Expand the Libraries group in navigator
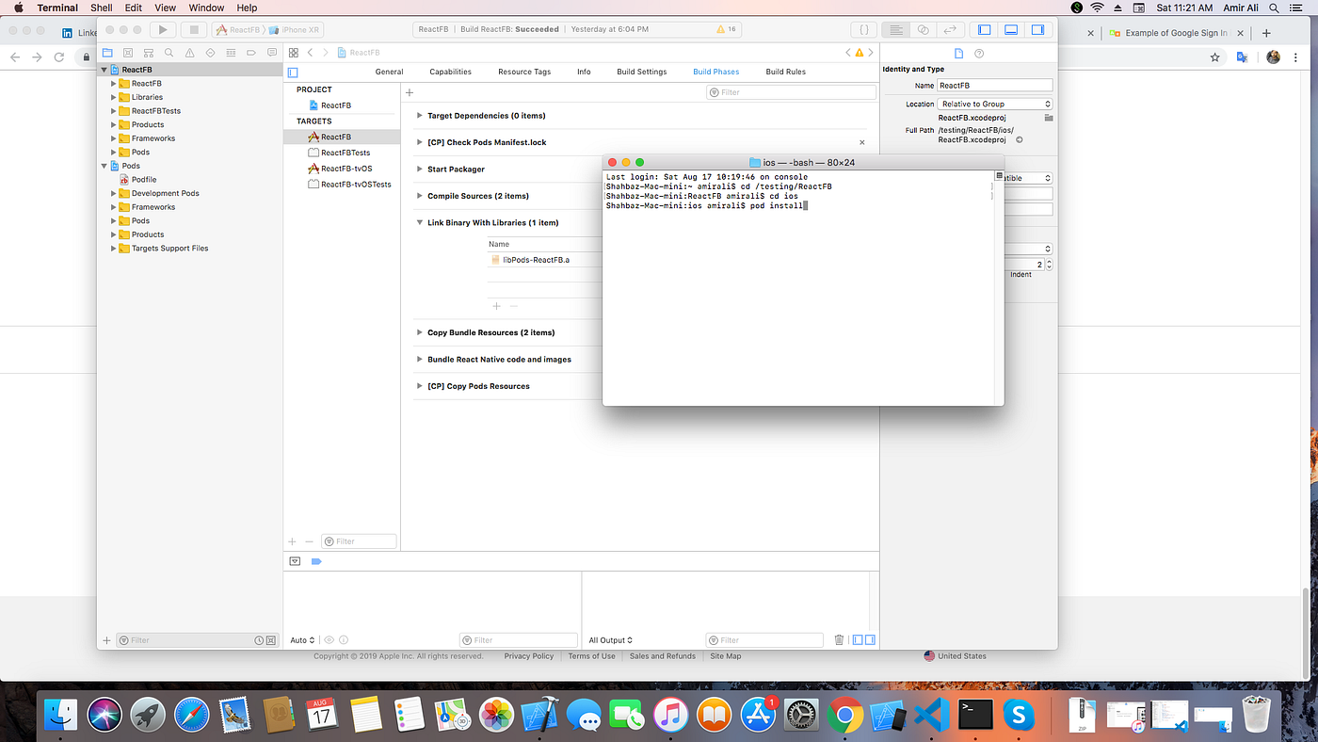The height and width of the screenshot is (742, 1318). pyautogui.click(x=114, y=97)
